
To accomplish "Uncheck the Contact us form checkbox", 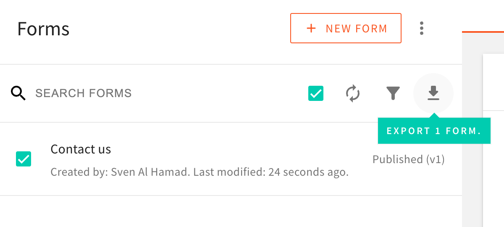I will [24, 159].
